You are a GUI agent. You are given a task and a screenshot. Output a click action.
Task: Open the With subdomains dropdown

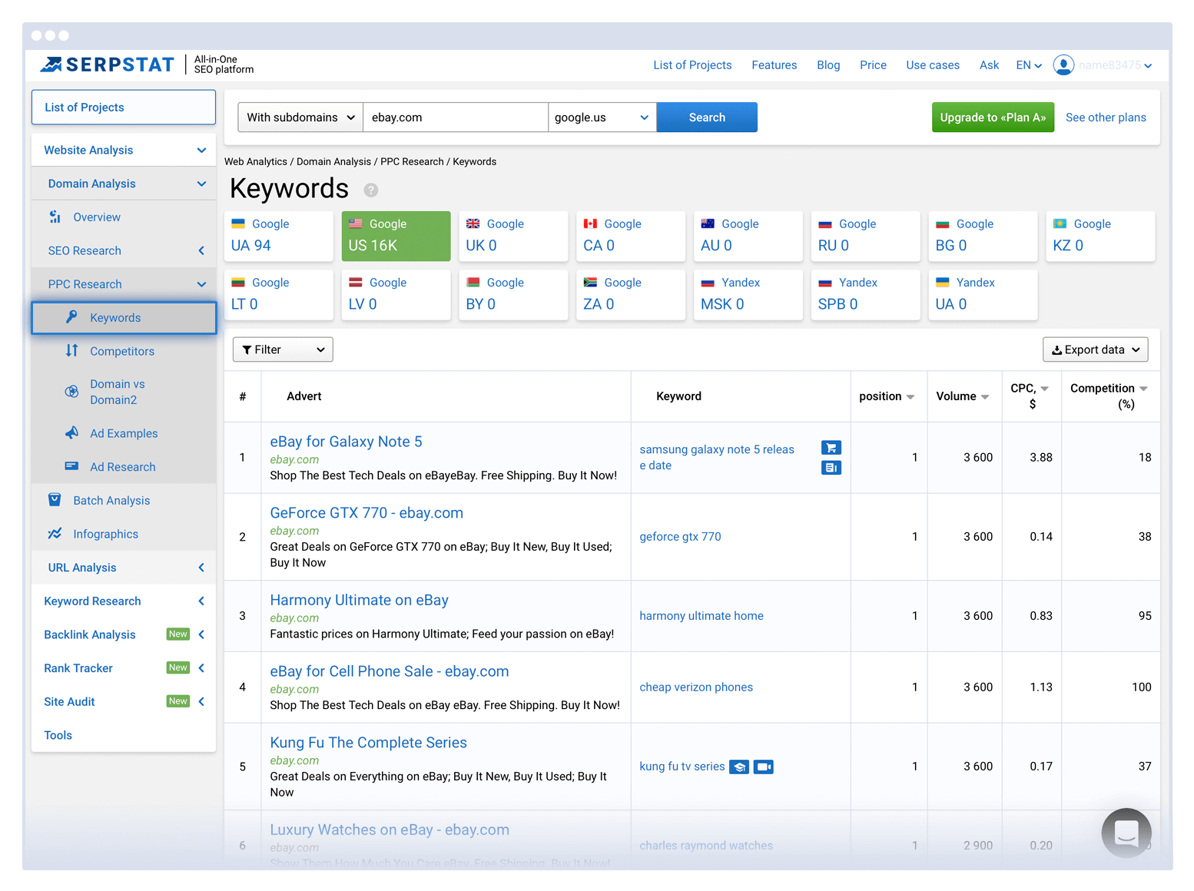click(x=300, y=118)
